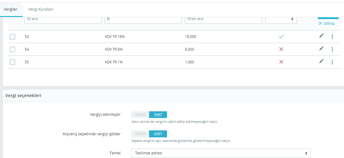Select the KDV TR 18% name cell
Screen dimensions: 344x158
[x=115, y=37]
